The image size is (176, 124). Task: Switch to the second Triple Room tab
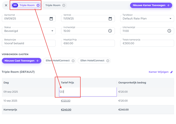pyautogui.click(x=53, y=5)
